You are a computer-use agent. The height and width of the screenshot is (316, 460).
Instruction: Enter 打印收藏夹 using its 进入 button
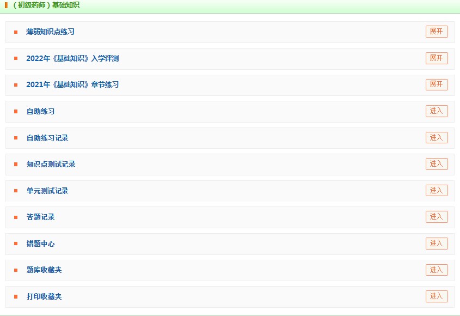(437, 296)
